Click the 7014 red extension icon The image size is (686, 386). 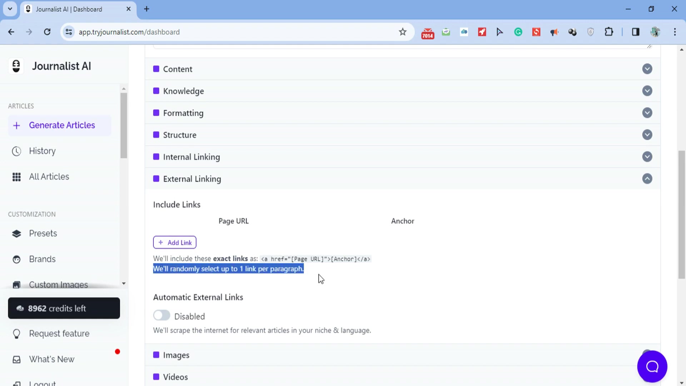428,33
